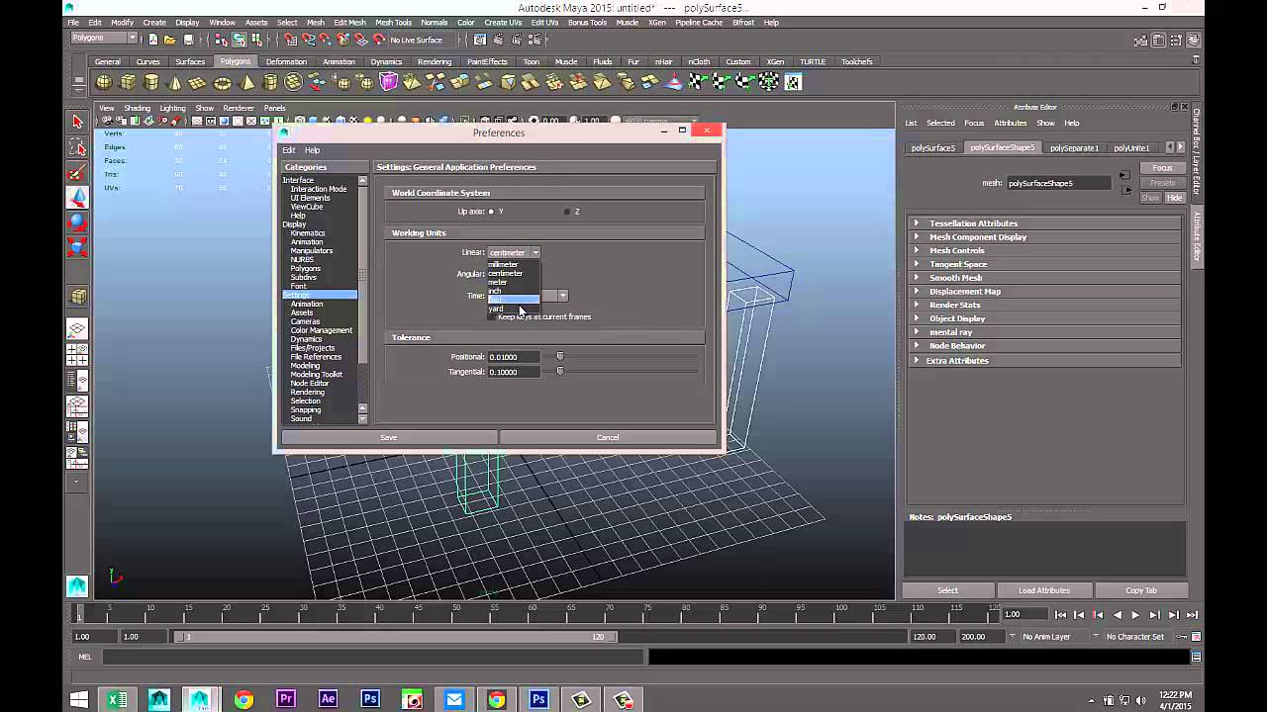
Task: Open the Shading menu in the viewport panel
Action: pyautogui.click(x=138, y=108)
